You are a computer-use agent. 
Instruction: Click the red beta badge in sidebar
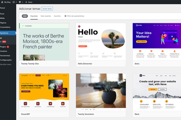[x=4, y=42]
